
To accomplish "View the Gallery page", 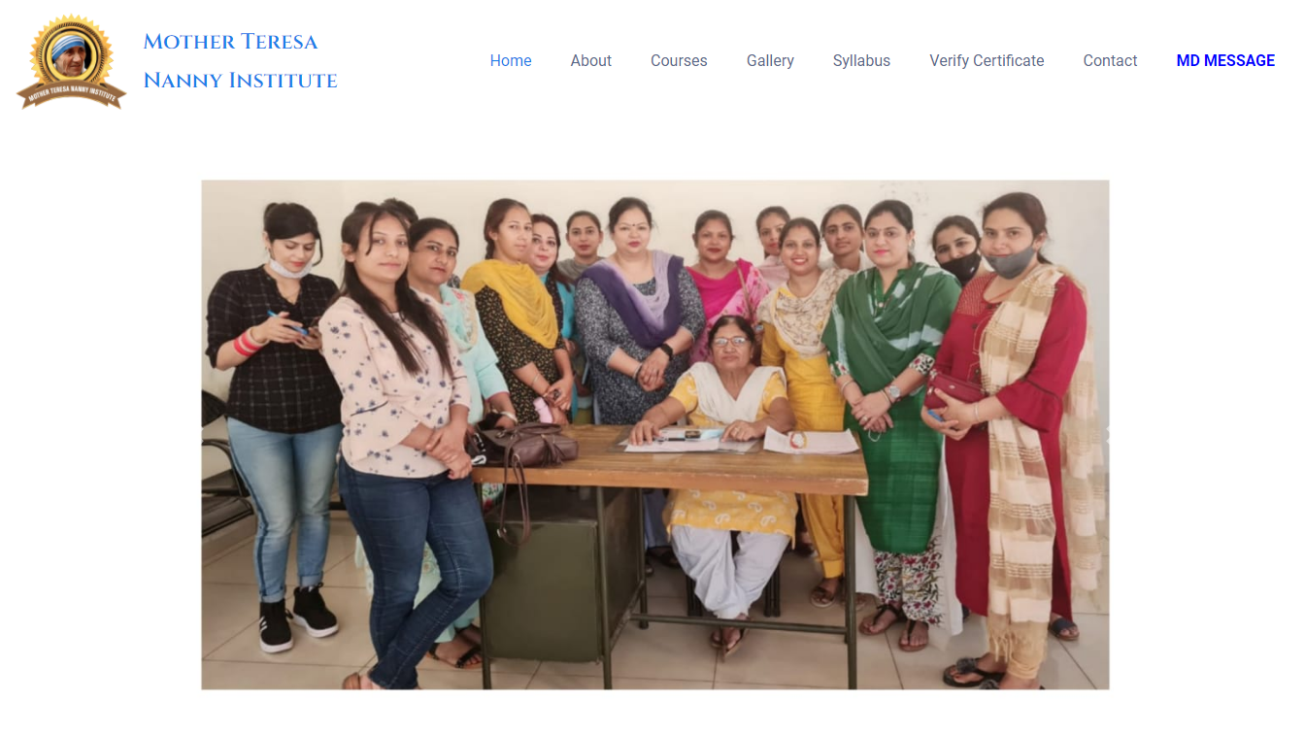I will pyautogui.click(x=770, y=60).
